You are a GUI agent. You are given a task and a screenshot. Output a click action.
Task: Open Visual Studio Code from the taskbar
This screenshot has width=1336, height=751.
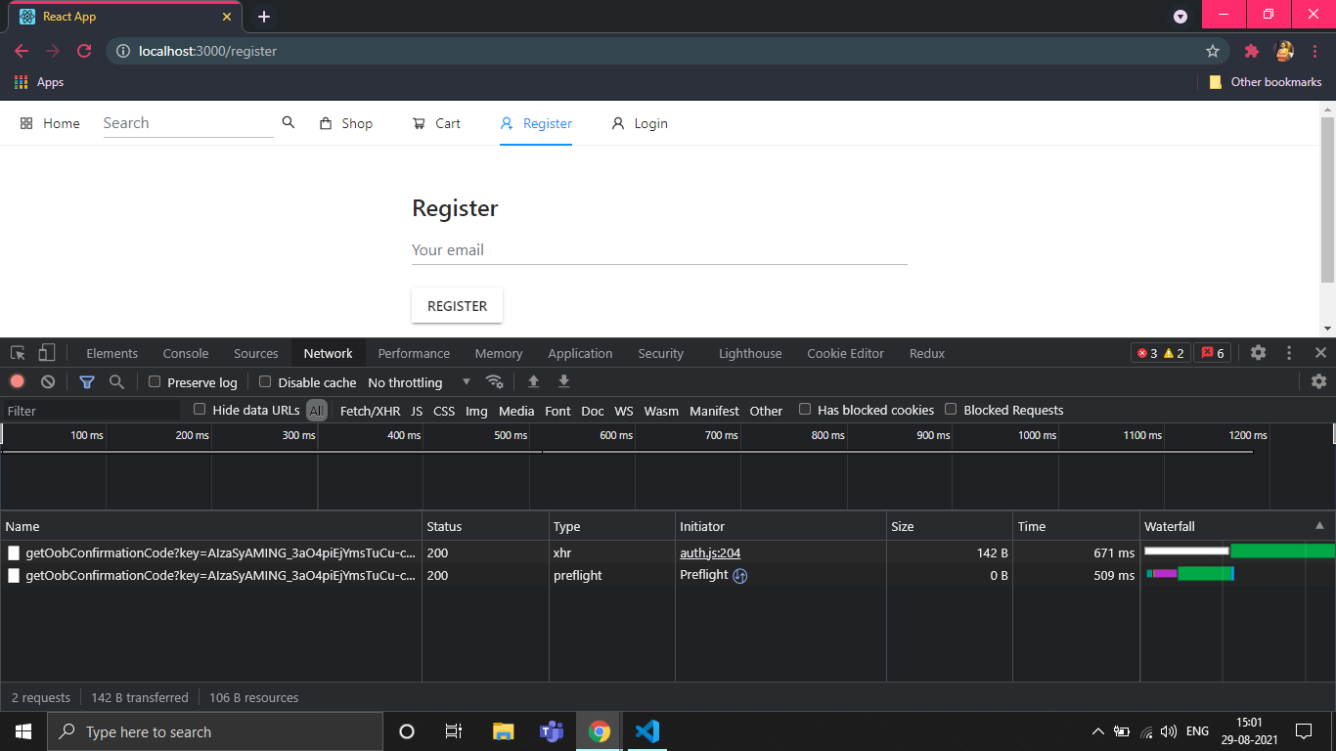(646, 730)
